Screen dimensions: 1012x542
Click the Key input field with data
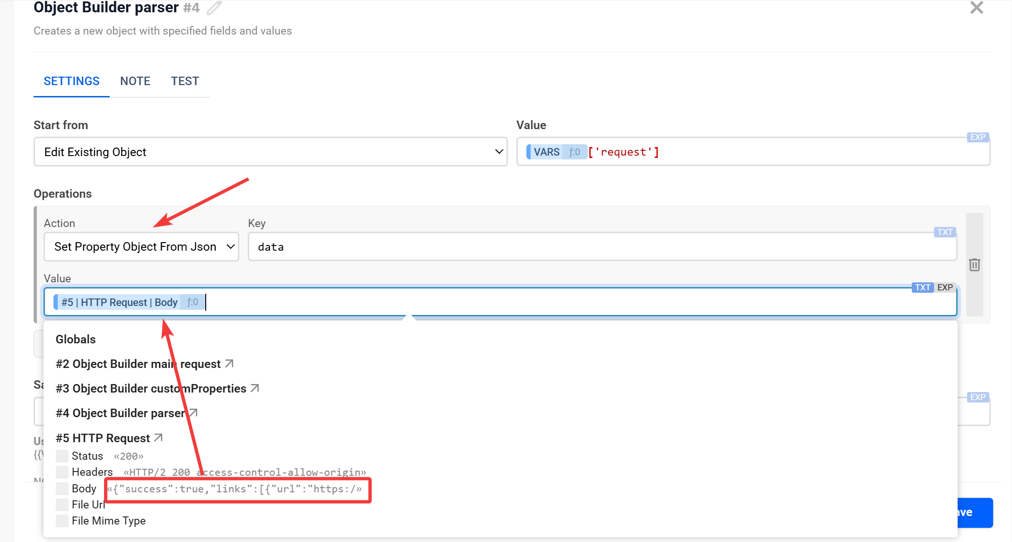click(x=602, y=246)
